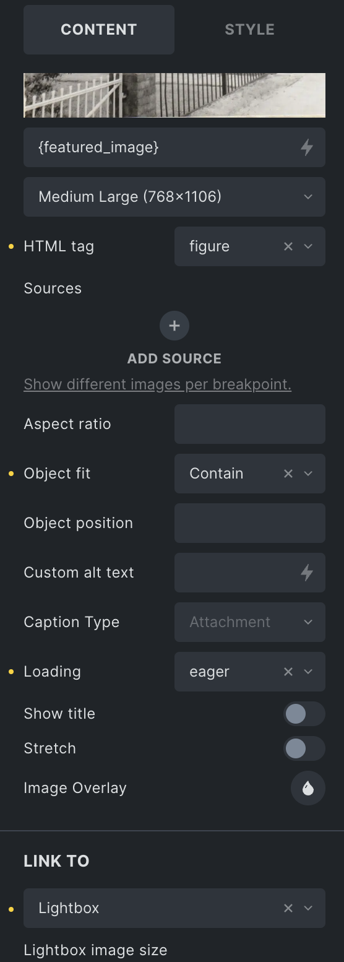Click the ADD SOURCE label
Image resolution: width=344 pixels, height=962 pixels.
[x=174, y=358]
